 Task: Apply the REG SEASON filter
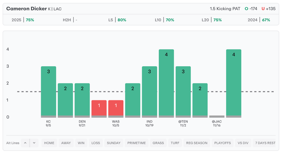tap(197, 143)
